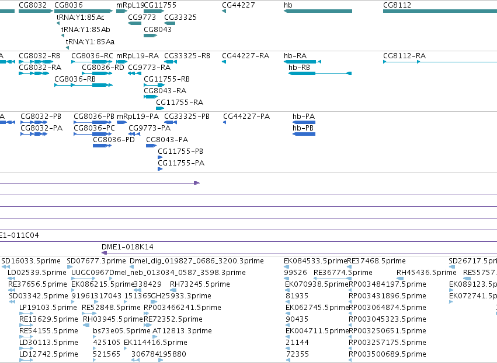This screenshot has height=363, width=497.
Task: Select the RH45436.5prime EST label
Action: (426, 273)
